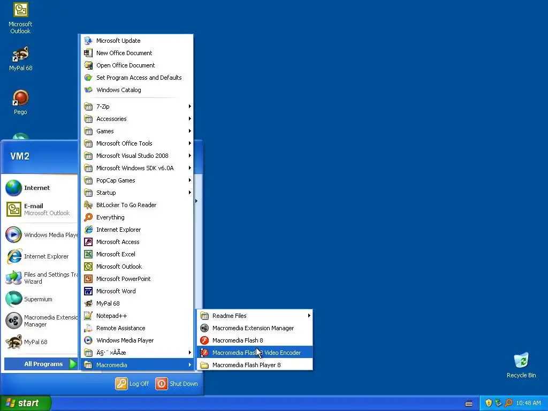This screenshot has height=411, width=548.
Task: Click the Microsoft Access icon
Action: point(88,242)
